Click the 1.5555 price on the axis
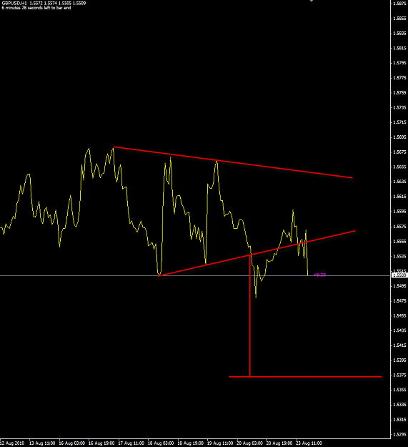Viewport: 408px width, 447px height. pos(399,242)
